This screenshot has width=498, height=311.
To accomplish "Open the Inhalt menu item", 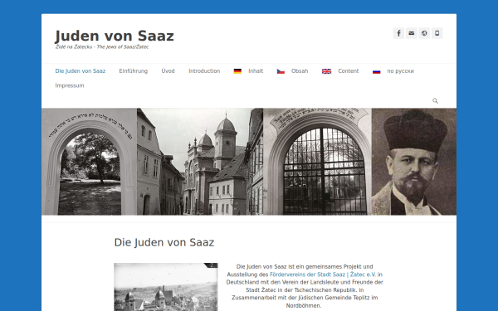I will (x=256, y=71).
